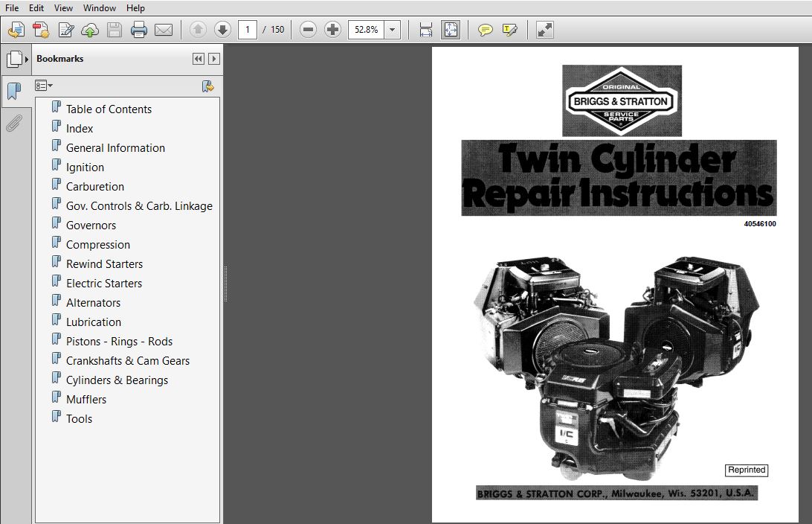The width and height of the screenshot is (812, 524).
Task: Click the document number 40546100
Action: pyautogui.click(x=760, y=224)
